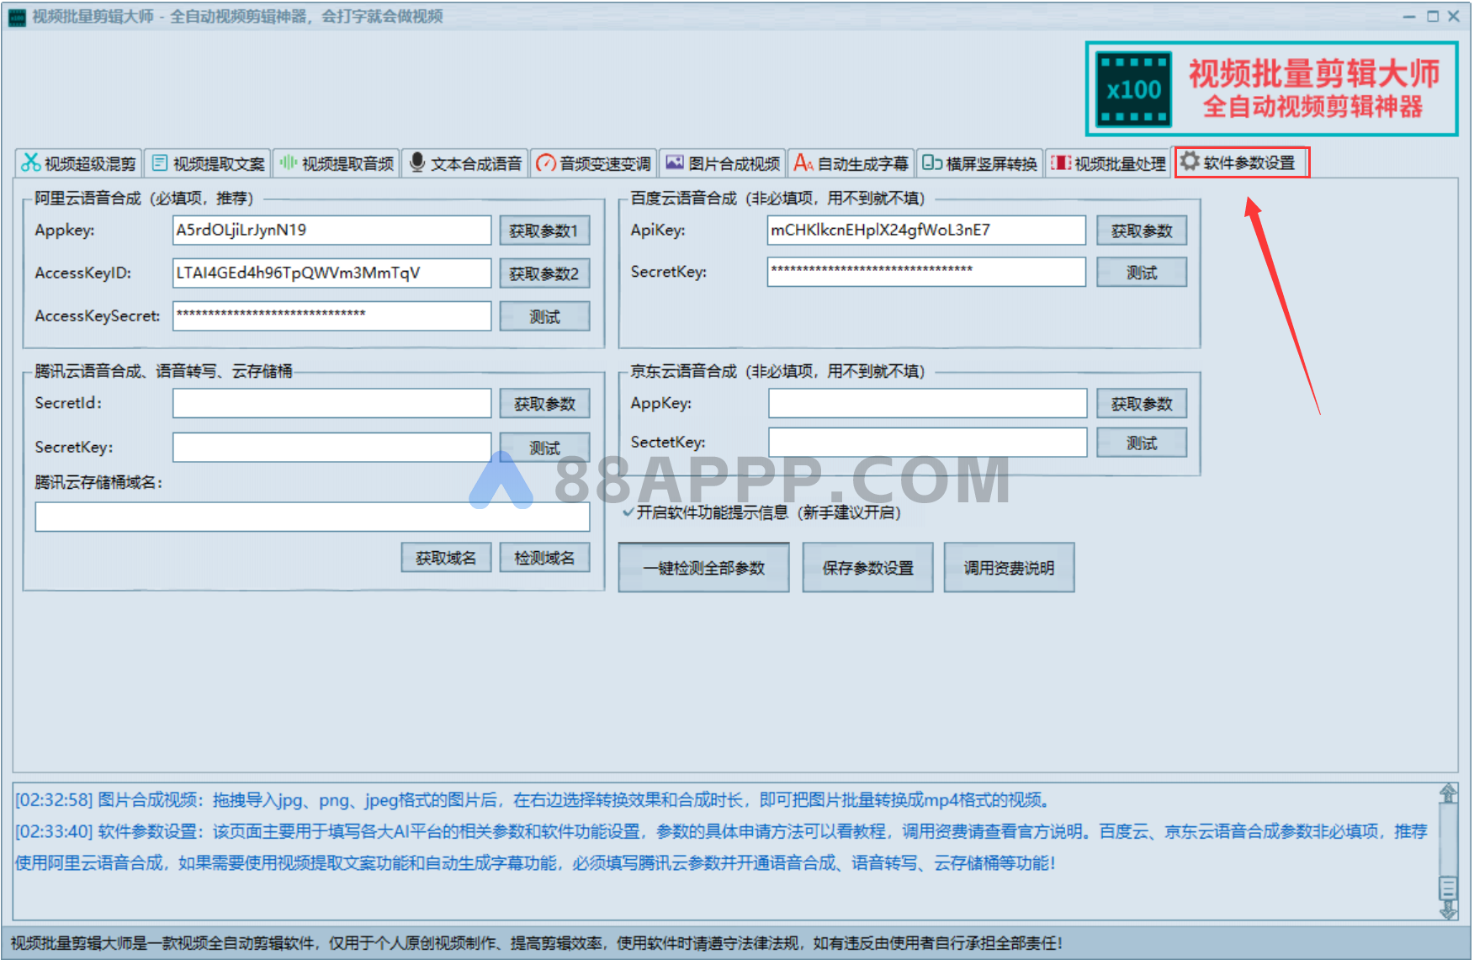Click the document icon on 视频提取文案 tab
Viewport: 1474px width, 960px height.
click(x=160, y=162)
